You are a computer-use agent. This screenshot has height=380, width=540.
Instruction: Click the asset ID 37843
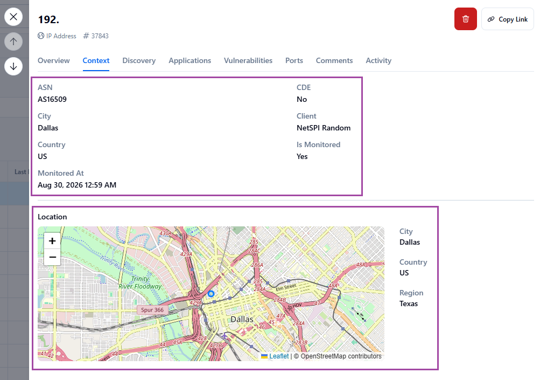(100, 36)
